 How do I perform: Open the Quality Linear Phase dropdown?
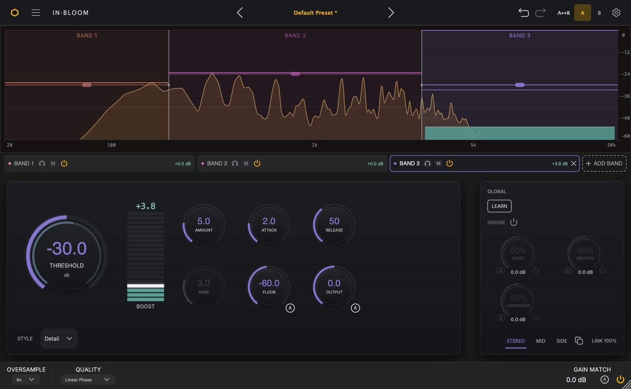(x=88, y=380)
